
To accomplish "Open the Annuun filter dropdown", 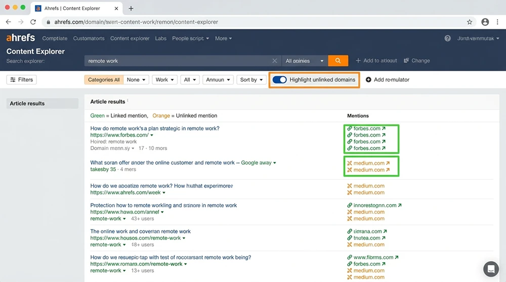I will tap(218, 80).
